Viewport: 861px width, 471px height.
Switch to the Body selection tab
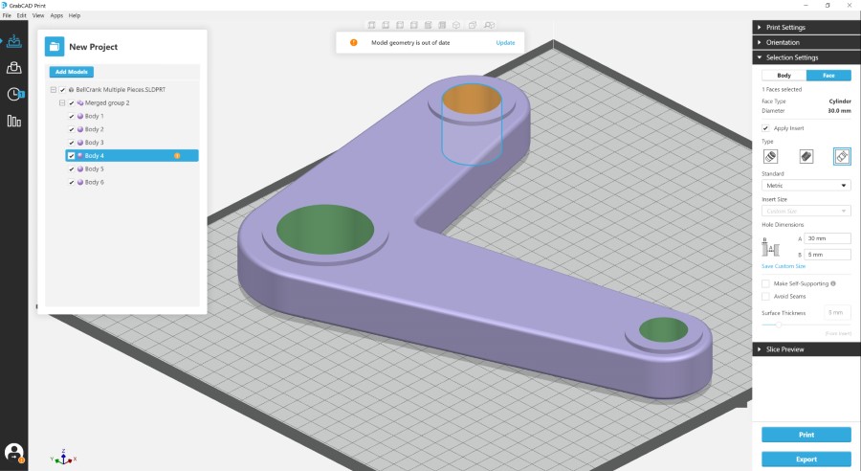pos(784,75)
